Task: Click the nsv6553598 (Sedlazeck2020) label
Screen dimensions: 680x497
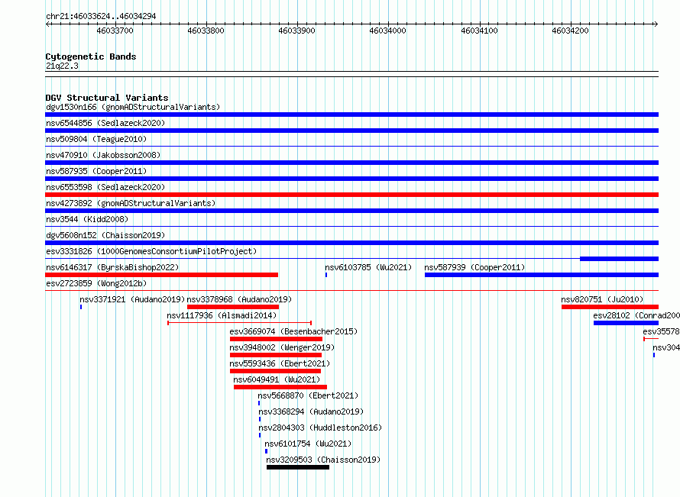Action: pyautogui.click(x=105, y=187)
